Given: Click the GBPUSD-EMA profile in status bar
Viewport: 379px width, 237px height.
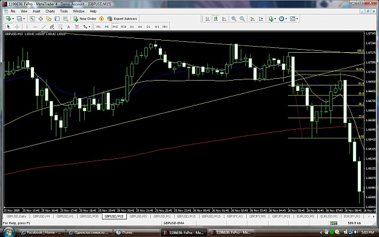Looking at the screenshot, I should (x=173, y=223).
